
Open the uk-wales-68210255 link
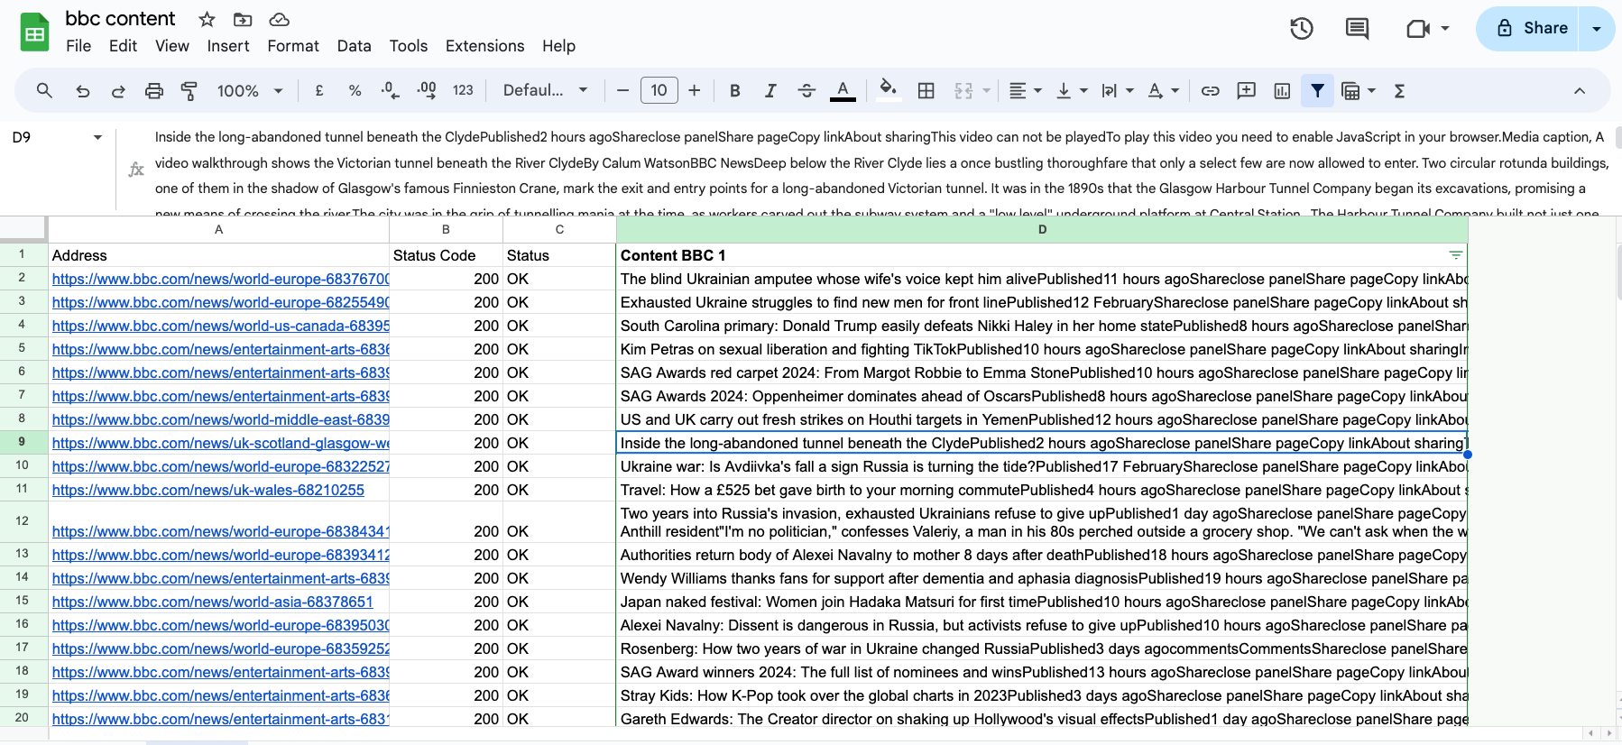pos(208,490)
